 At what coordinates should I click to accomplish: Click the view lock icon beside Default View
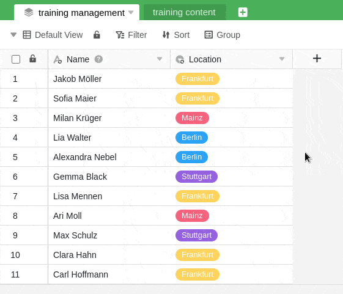[x=97, y=35]
